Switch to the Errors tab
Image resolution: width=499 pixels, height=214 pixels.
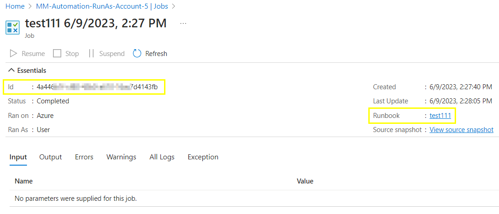(84, 157)
